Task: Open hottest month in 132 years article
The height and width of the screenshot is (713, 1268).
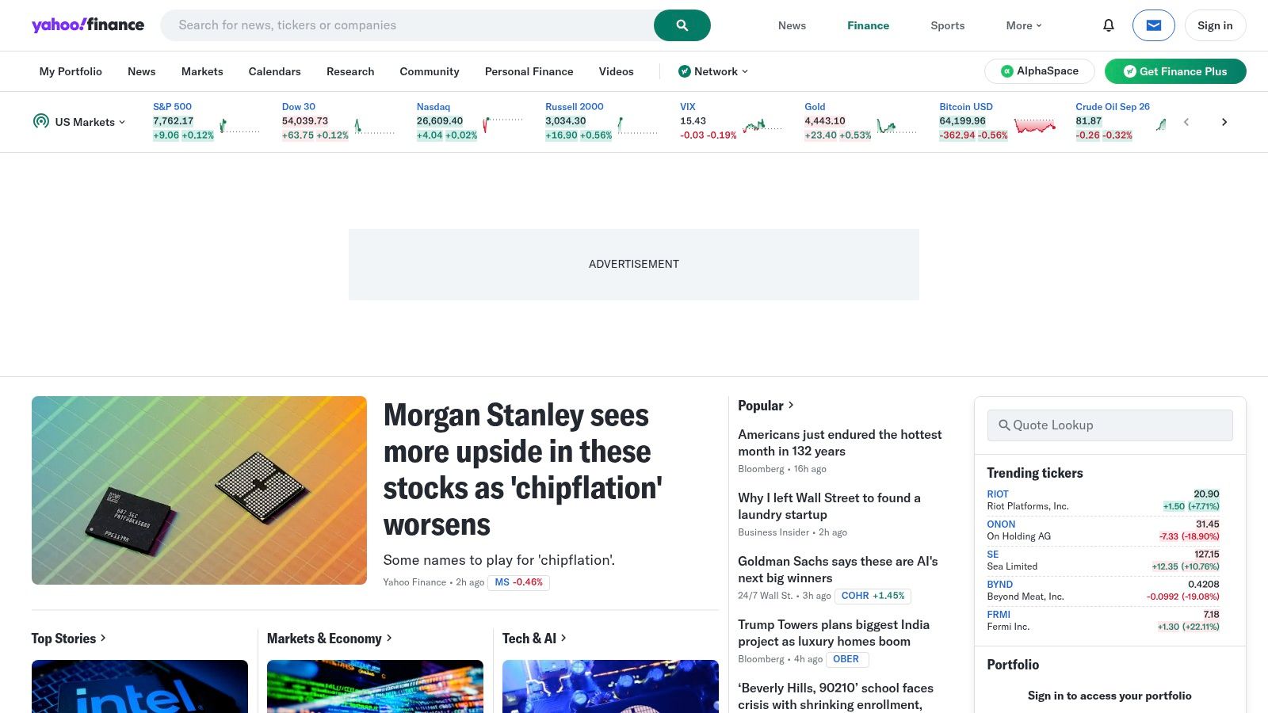Action: point(840,443)
